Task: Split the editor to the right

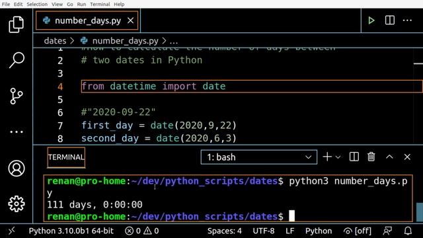Action: [x=389, y=20]
